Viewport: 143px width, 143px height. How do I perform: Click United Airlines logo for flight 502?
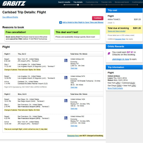click(66, 118)
